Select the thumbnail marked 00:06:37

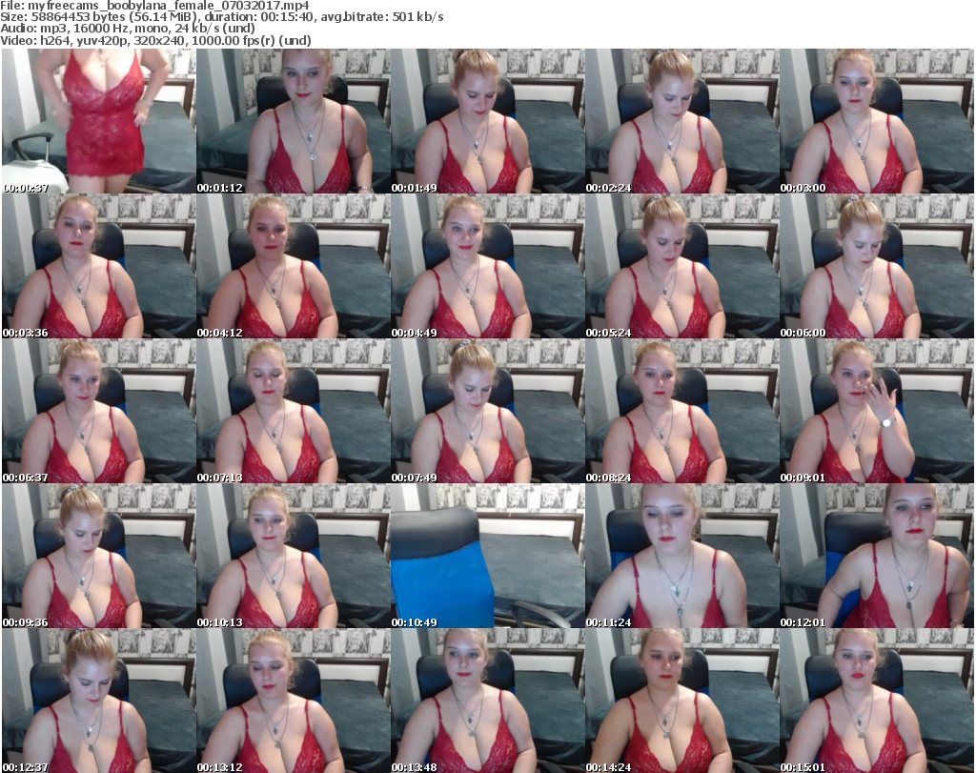99,411
